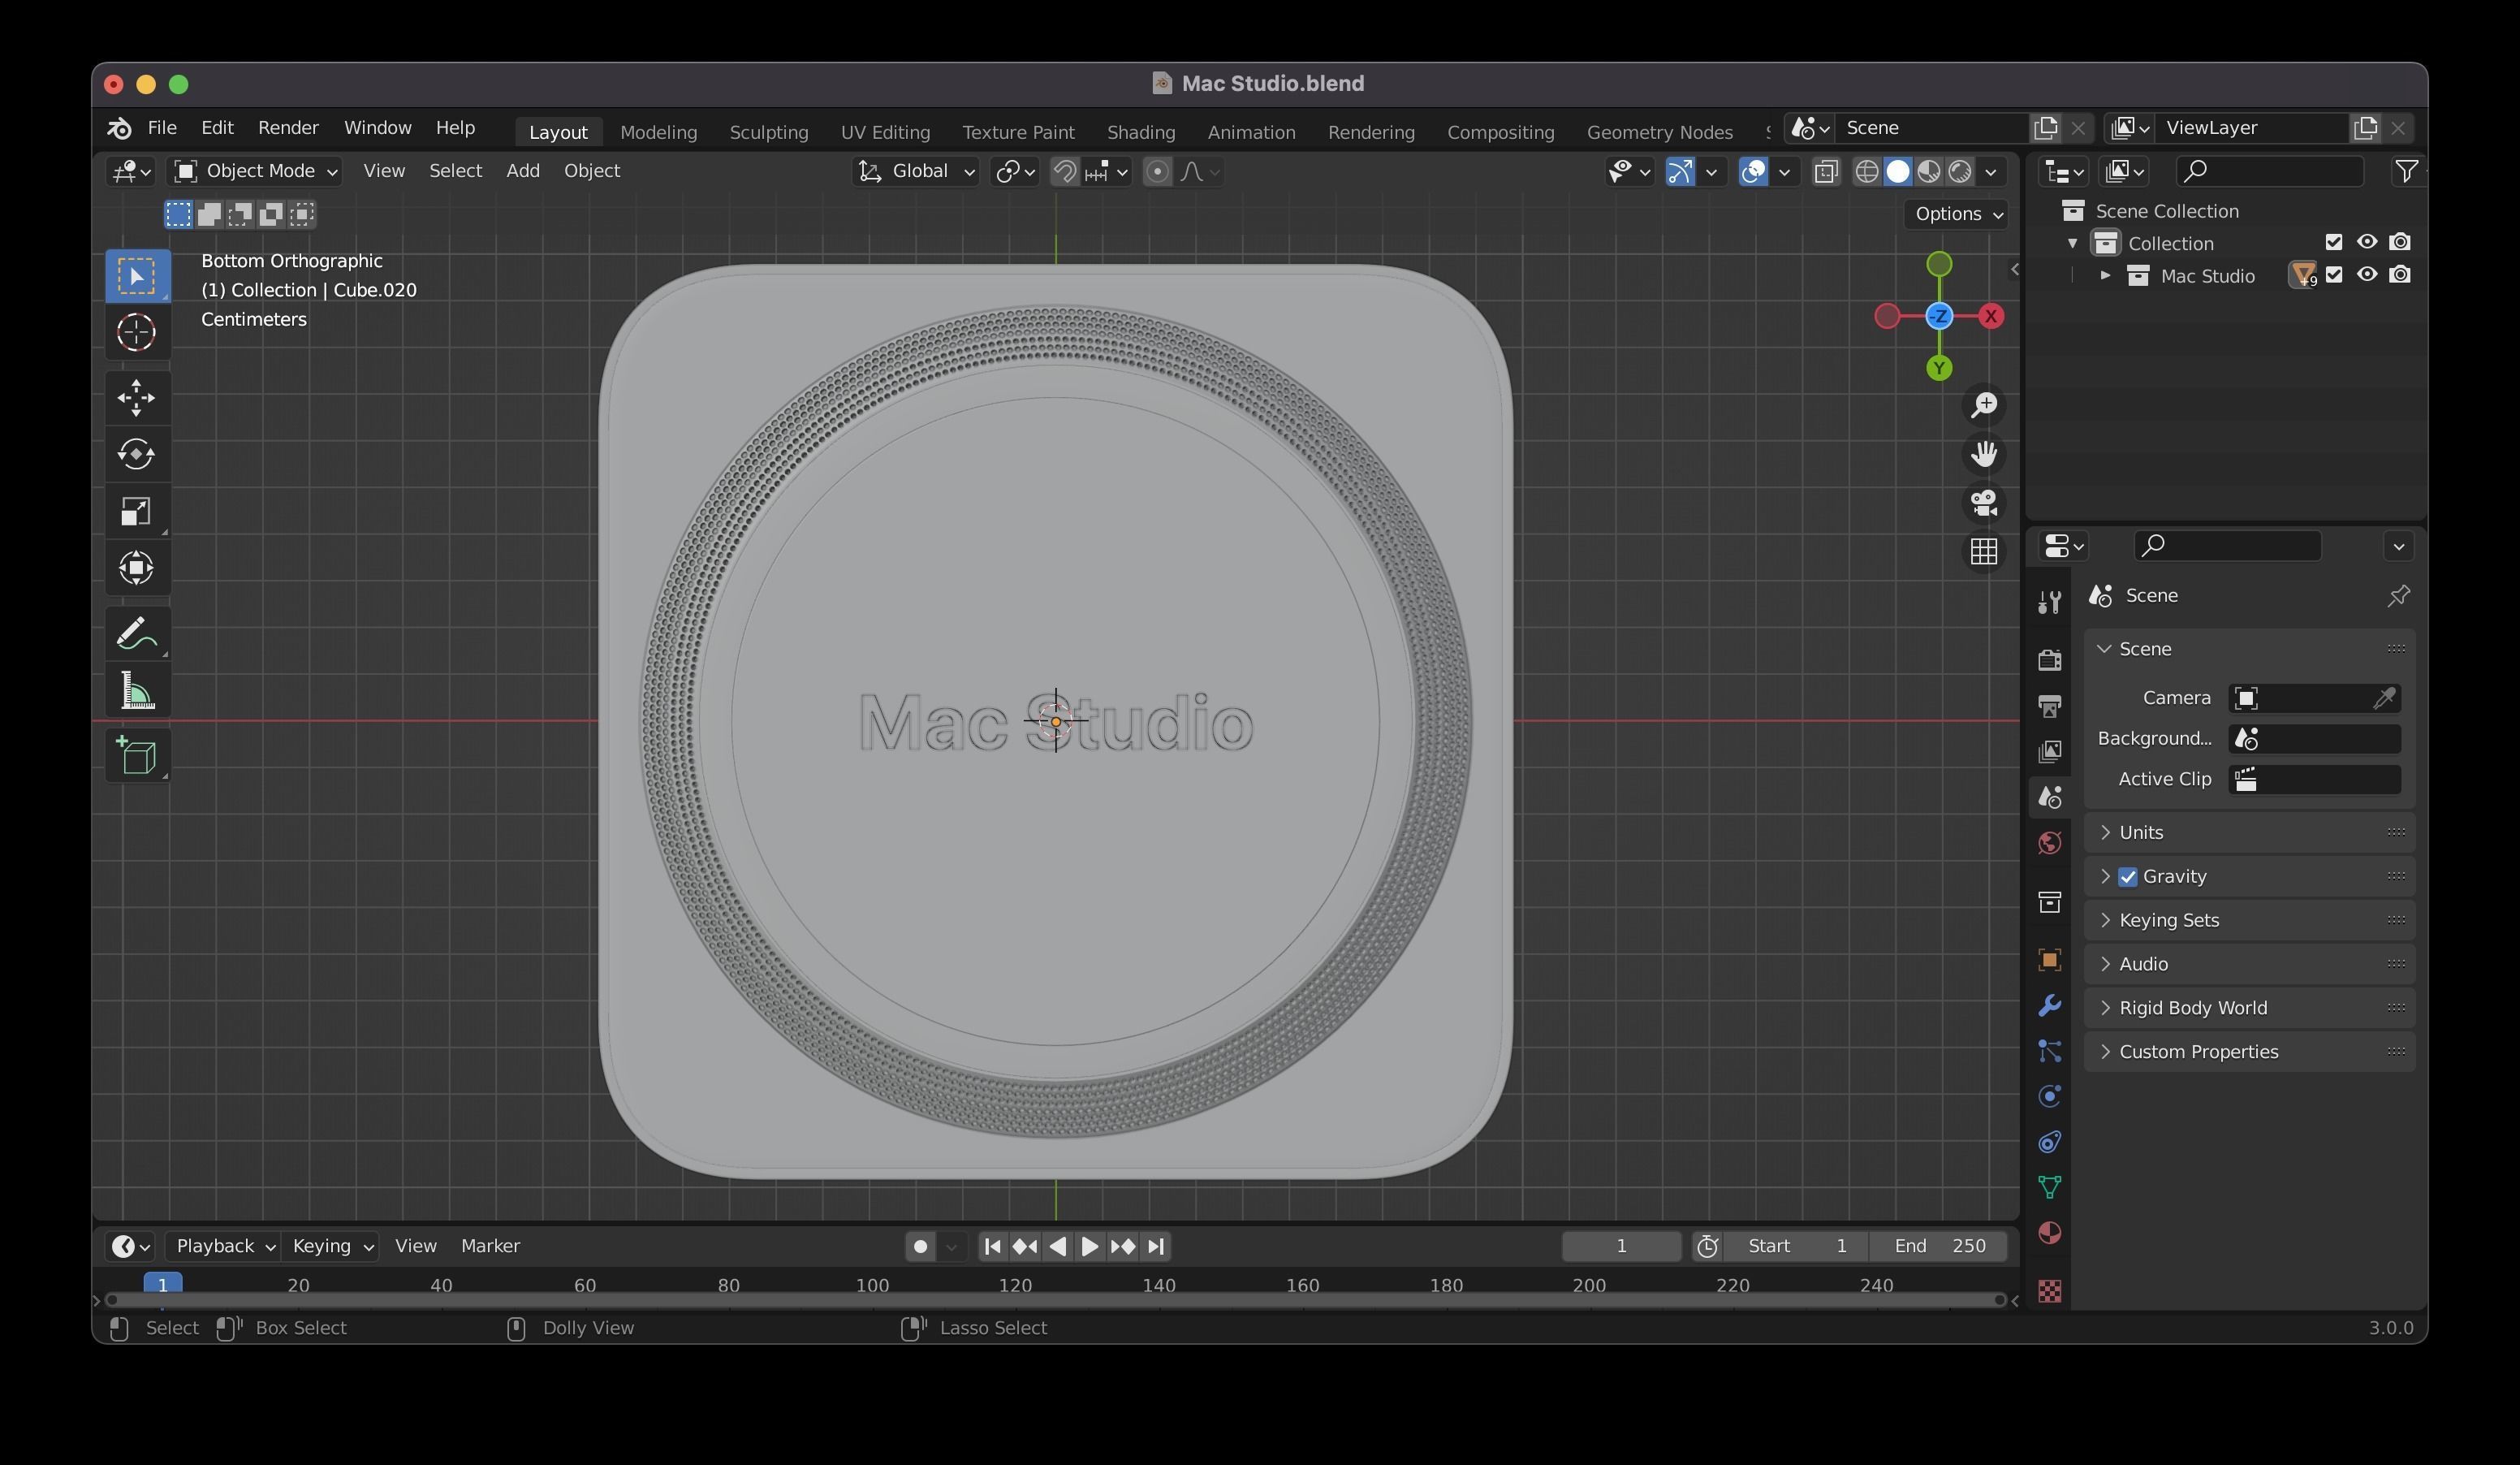The image size is (2520, 1465).
Task: Jump to the end frame
Action: click(x=1156, y=1246)
